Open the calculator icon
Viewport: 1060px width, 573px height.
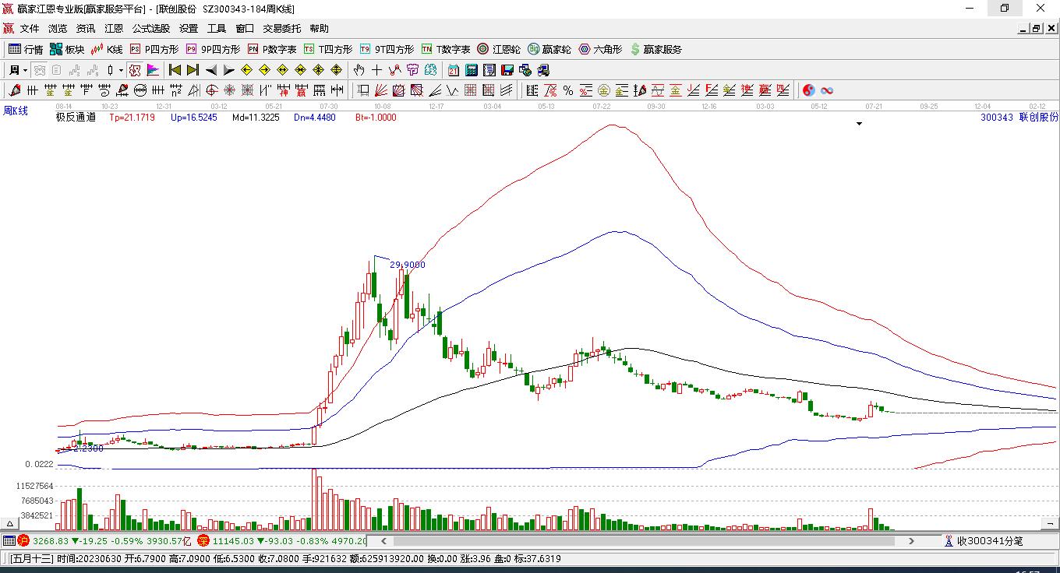coord(471,70)
